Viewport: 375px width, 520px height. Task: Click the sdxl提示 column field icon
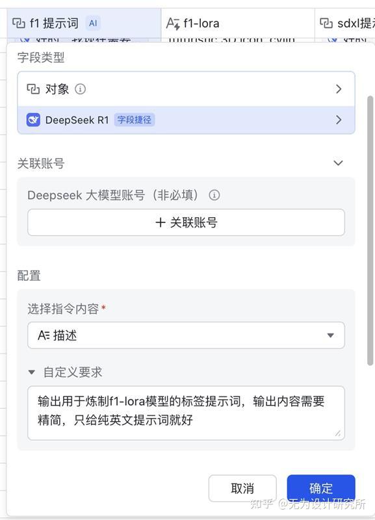coord(327,21)
